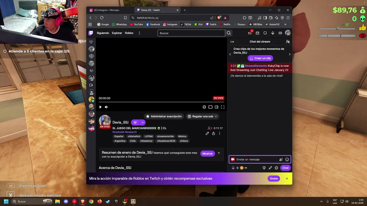This screenshot has height=206, width=367.
Task: Reload the page in browser
Action: click(101, 18)
